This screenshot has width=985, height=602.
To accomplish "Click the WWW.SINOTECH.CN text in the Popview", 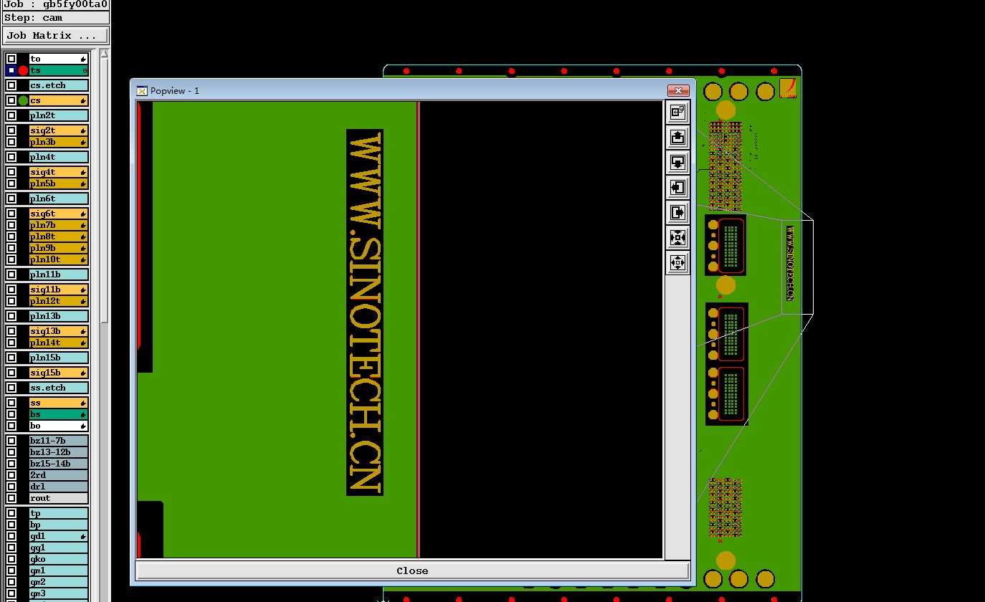I will (x=365, y=312).
